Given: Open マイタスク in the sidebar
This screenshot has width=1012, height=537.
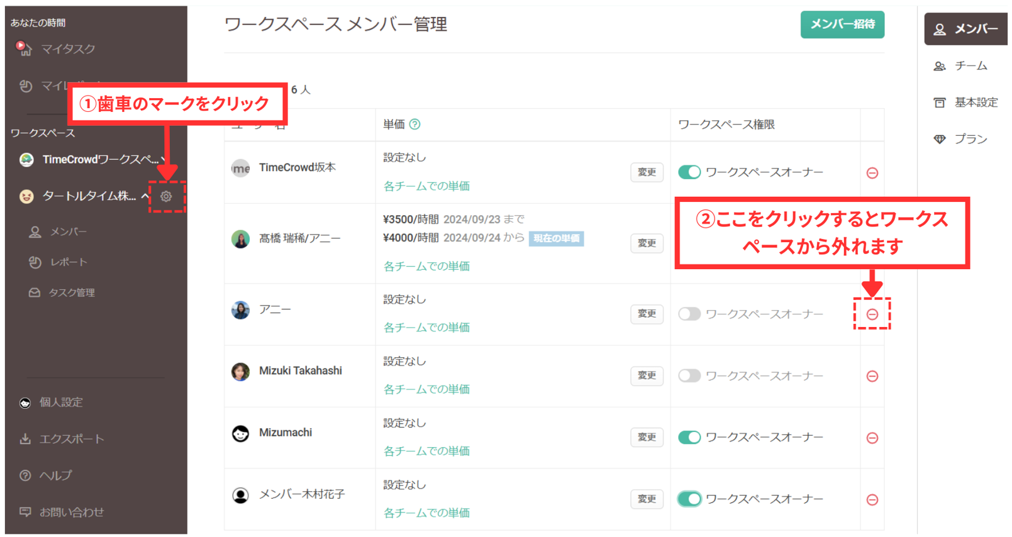Looking at the screenshot, I should click(x=67, y=48).
